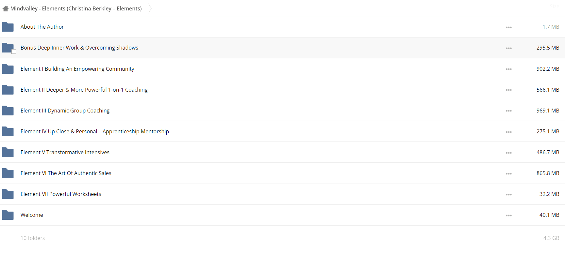This screenshot has height=253, width=565.
Task: Click the 486.7 MB size value
Action: (x=548, y=152)
